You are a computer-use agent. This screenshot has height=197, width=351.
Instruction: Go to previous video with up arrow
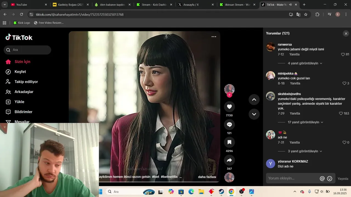[x=254, y=100]
